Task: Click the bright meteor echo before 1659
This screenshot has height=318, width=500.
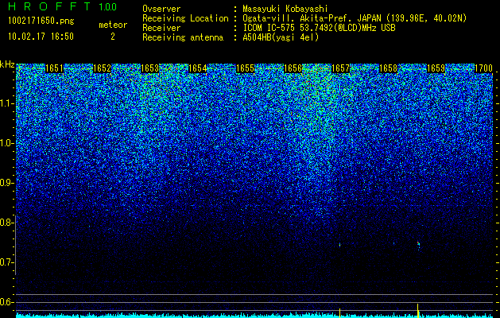Action: coord(418,245)
